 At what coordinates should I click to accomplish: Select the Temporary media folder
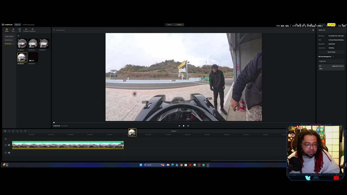point(8,44)
